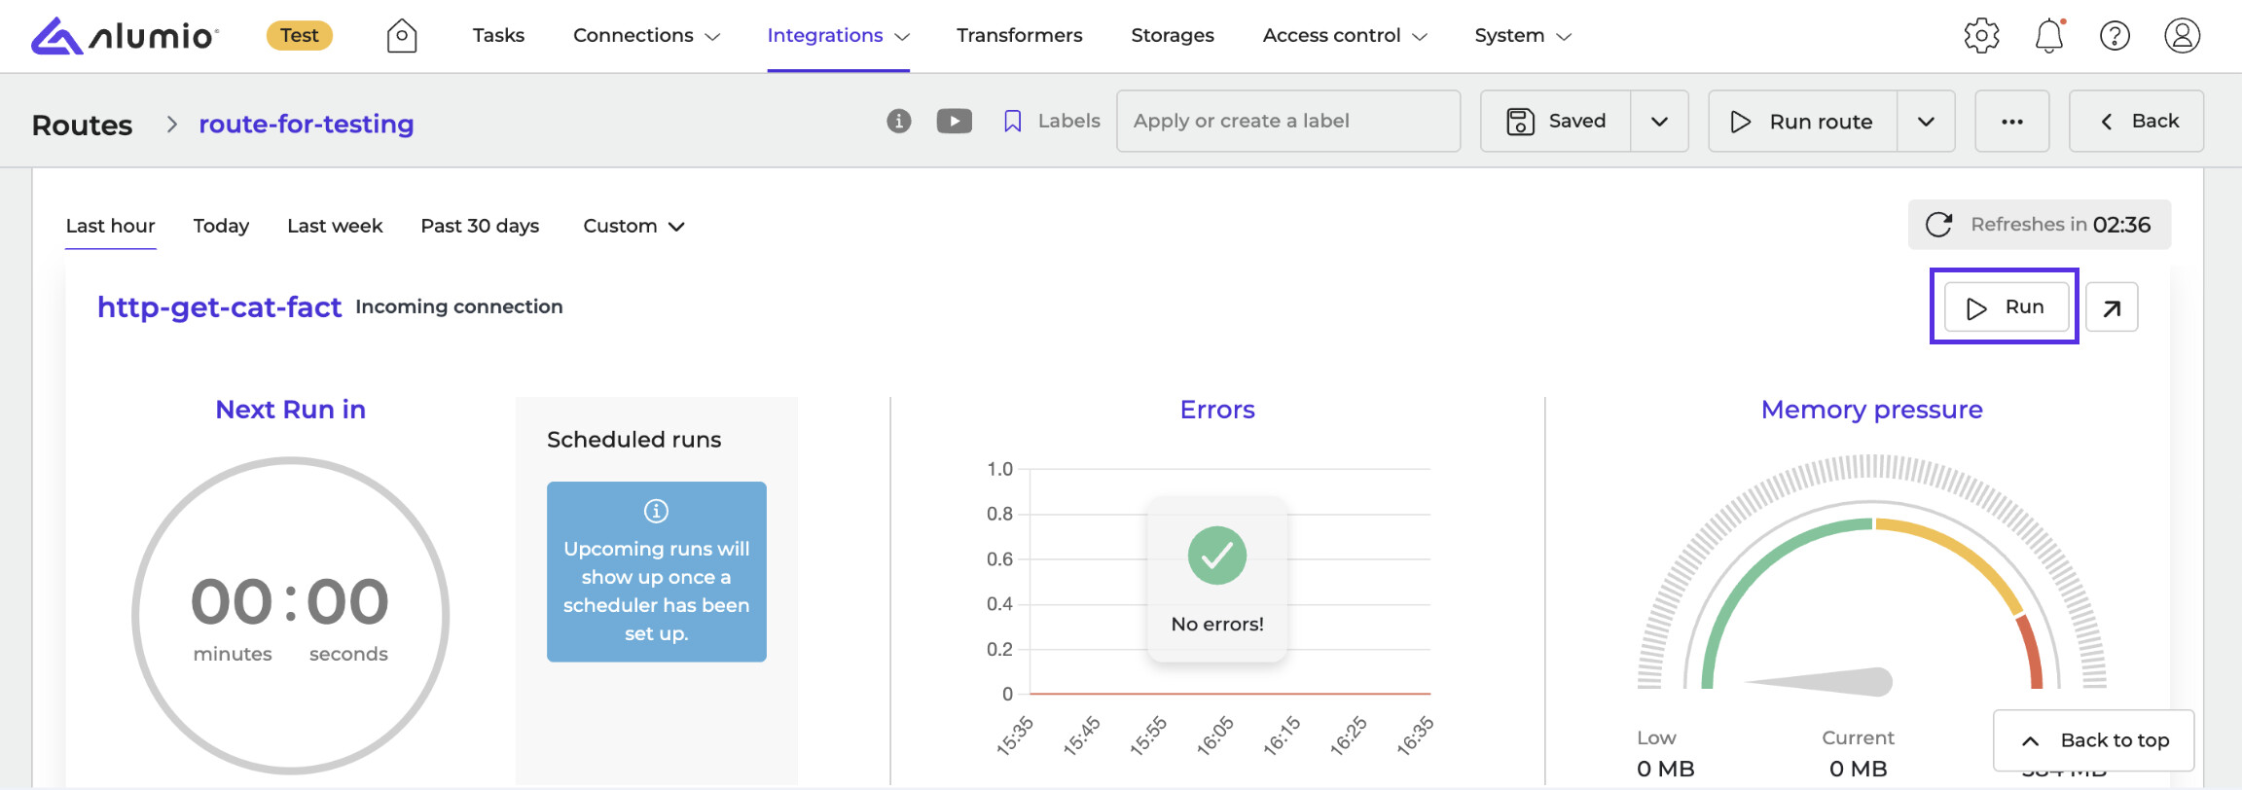Click the Back button
This screenshot has height=790, width=2242.
2137,121
